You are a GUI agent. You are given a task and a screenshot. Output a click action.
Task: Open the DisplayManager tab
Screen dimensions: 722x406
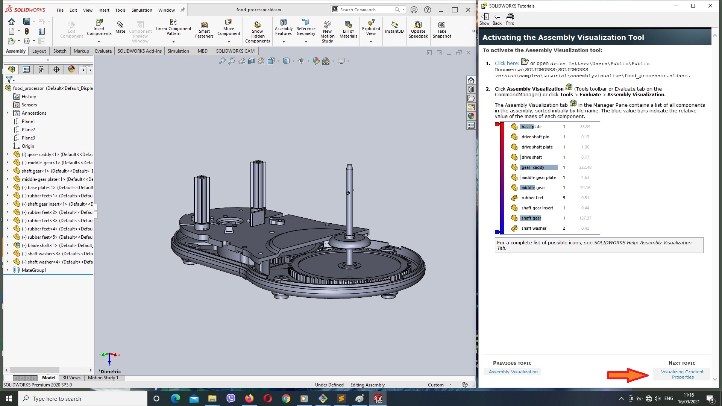(71, 69)
